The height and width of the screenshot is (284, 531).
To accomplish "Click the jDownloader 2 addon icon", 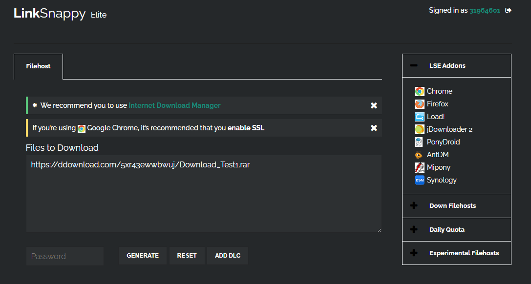I will pos(419,129).
